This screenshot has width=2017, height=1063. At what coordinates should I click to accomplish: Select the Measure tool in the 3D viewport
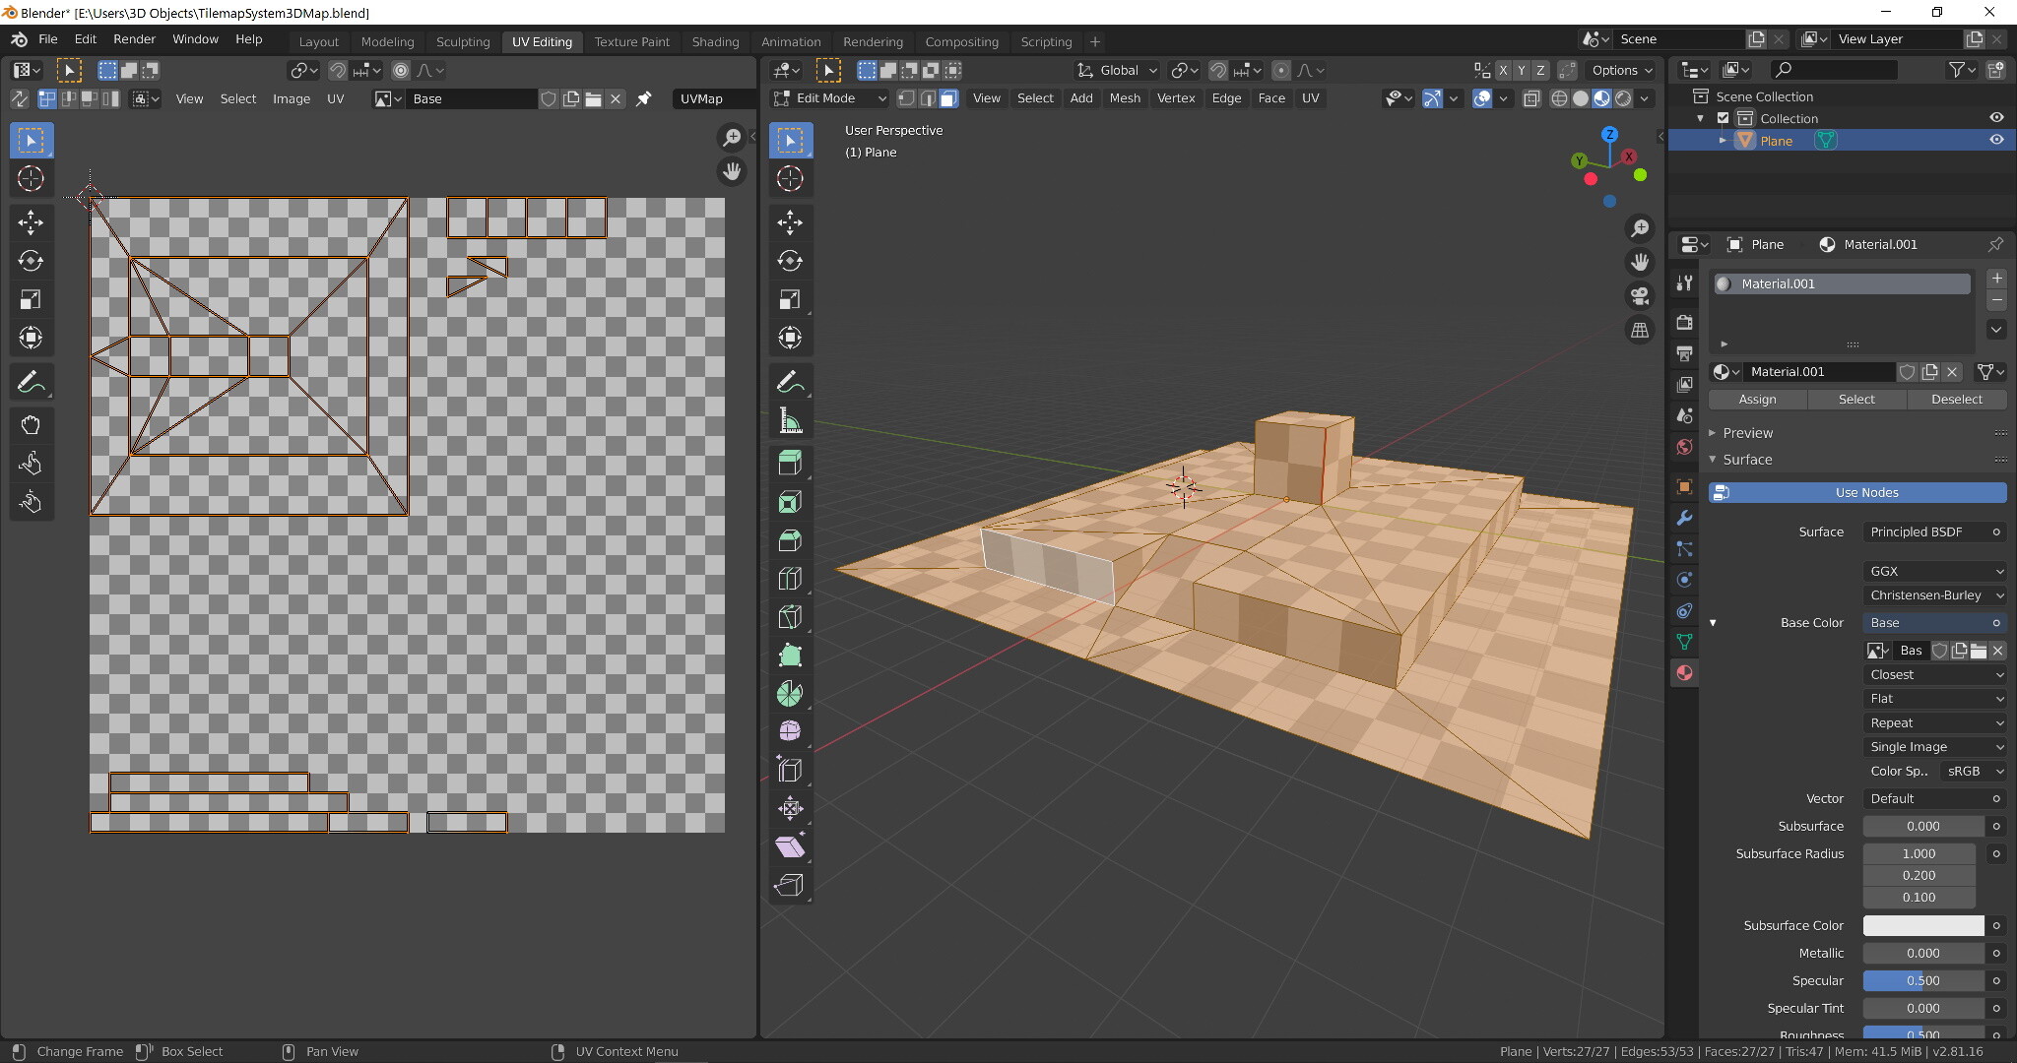tap(791, 420)
